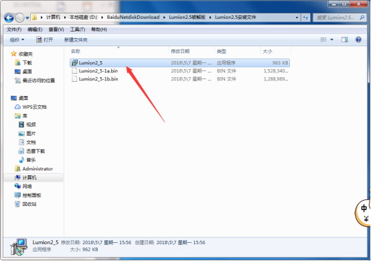
Task: Open the view options dropdown arrow
Action: click(331, 40)
